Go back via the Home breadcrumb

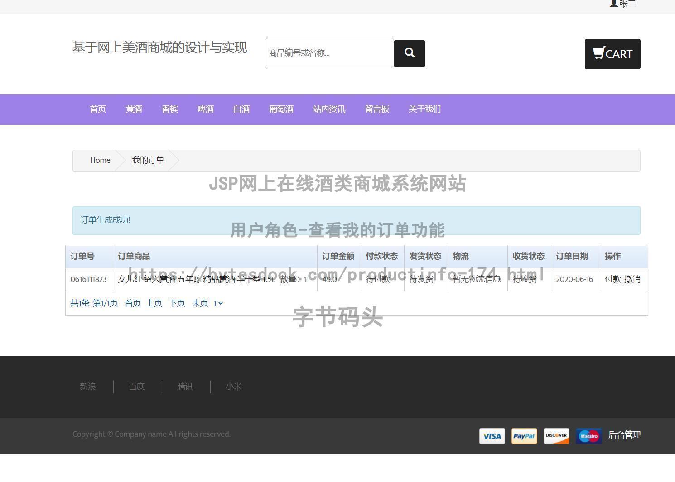coord(100,160)
